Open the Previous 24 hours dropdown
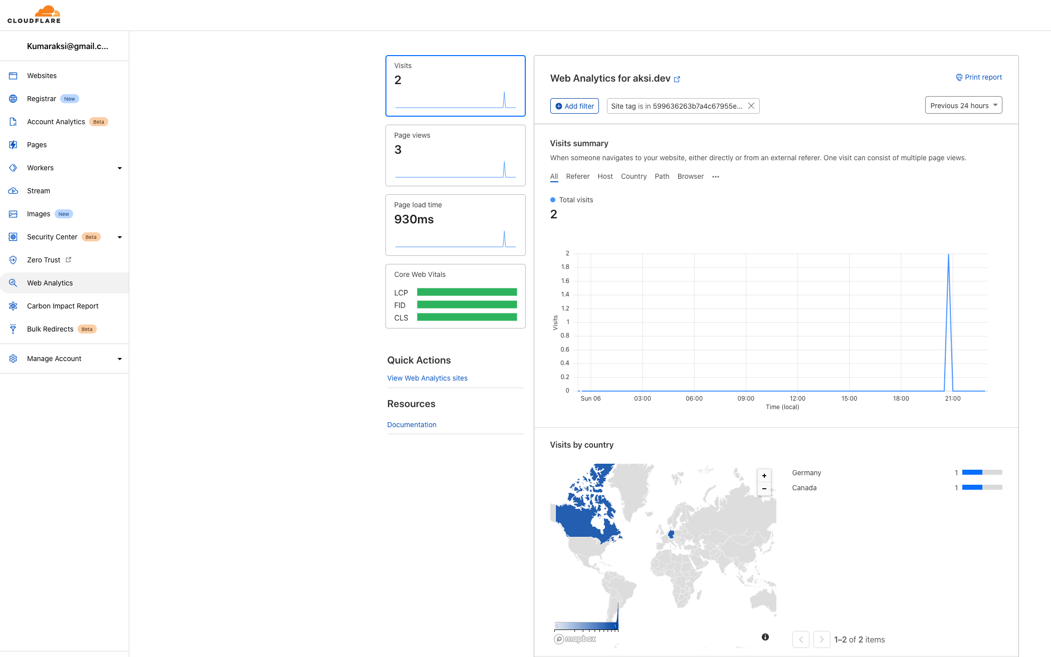 coord(963,105)
